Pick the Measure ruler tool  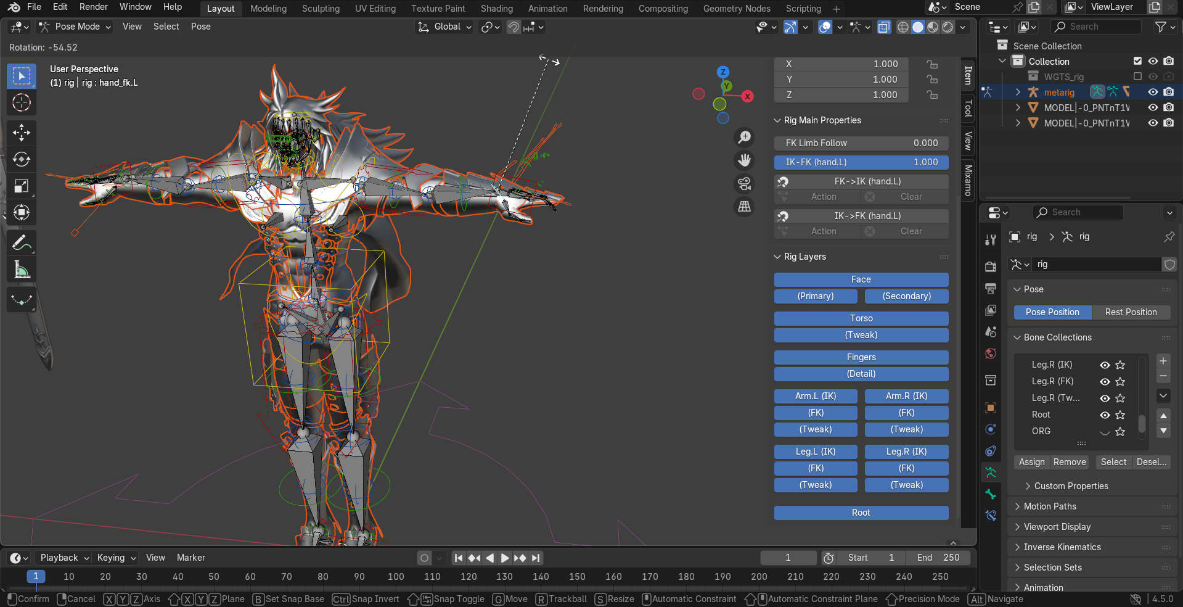22,270
